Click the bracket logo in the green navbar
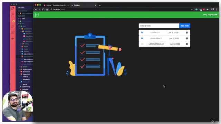The height and width of the screenshot is (124, 221). (37, 15)
